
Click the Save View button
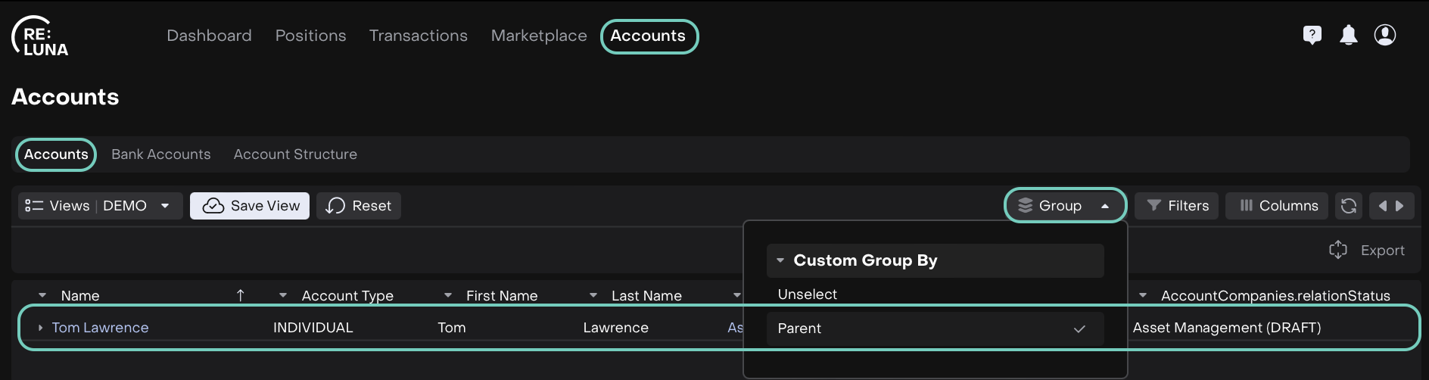[x=250, y=206]
